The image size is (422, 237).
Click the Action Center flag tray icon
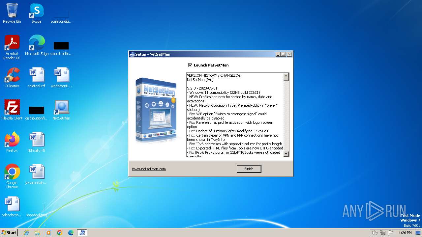(x=391, y=233)
